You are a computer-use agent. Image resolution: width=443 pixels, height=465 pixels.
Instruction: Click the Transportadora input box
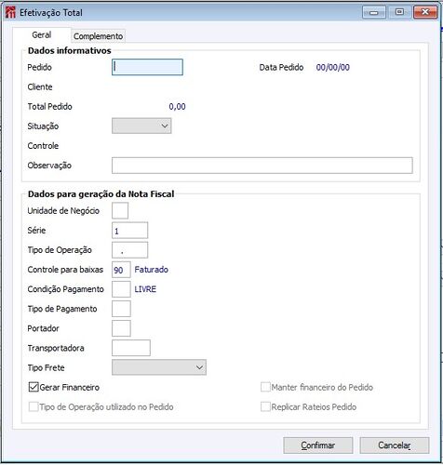[x=131, y=348]
